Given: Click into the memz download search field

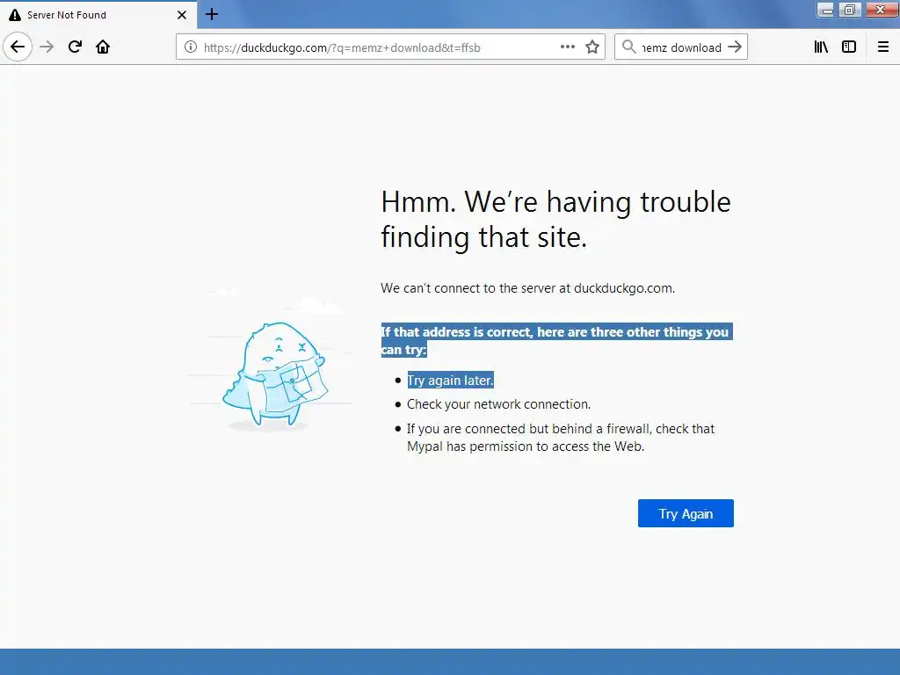Looking at the screenshot, I should (681, 47).
